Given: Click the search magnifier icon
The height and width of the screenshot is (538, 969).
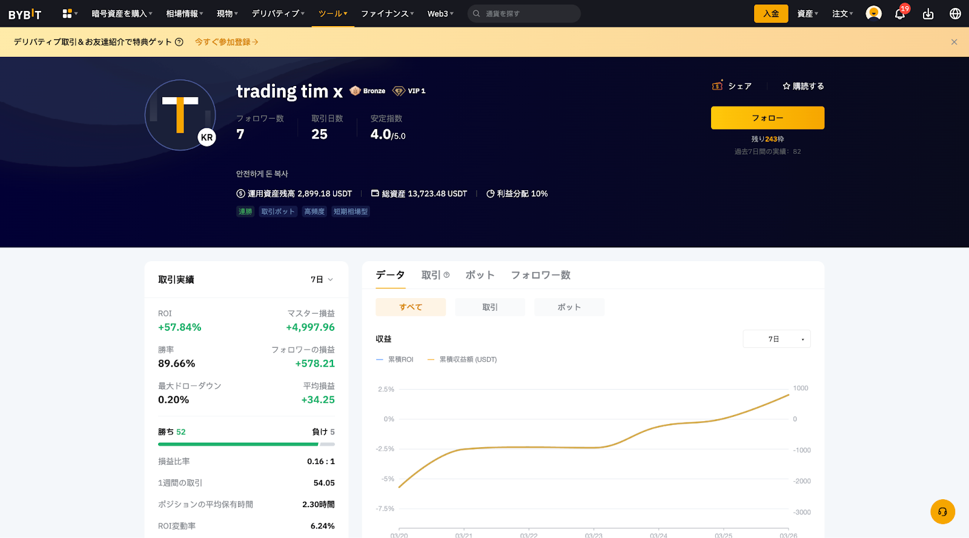Looking at the screenshot, I should (477, 13).
